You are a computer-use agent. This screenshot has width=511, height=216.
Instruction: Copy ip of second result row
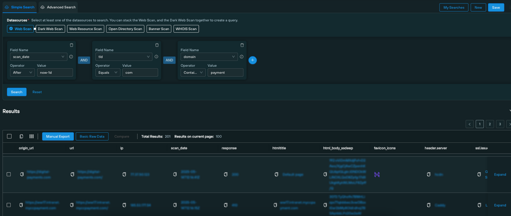(x=125, y=205)
